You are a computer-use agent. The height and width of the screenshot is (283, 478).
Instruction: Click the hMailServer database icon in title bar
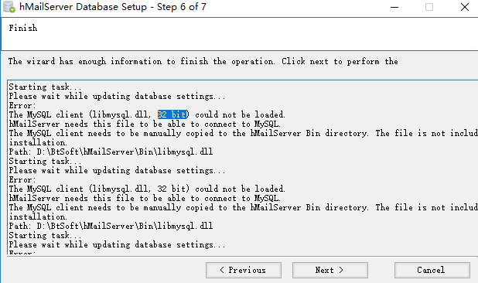click(x=9, y=7)
